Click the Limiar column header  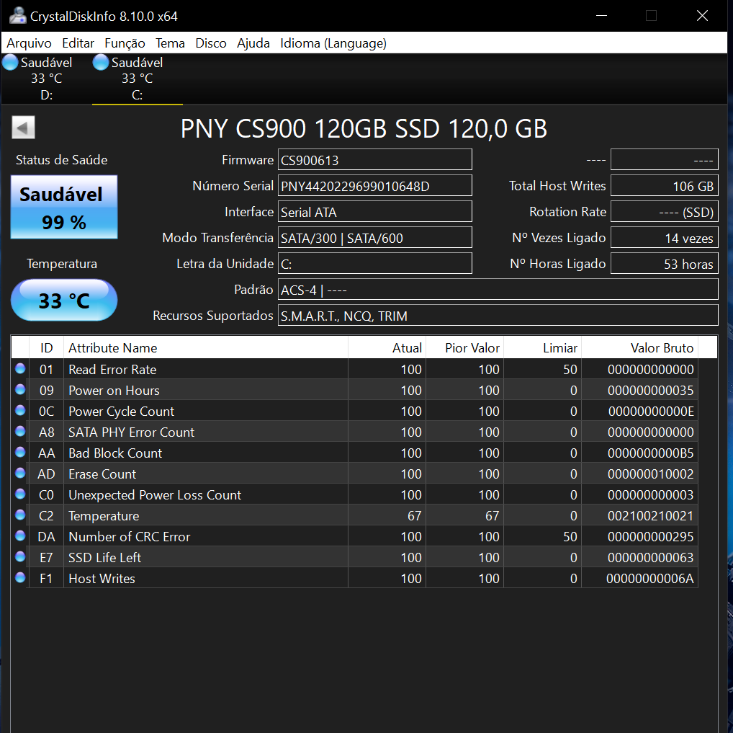click(542, 348)
